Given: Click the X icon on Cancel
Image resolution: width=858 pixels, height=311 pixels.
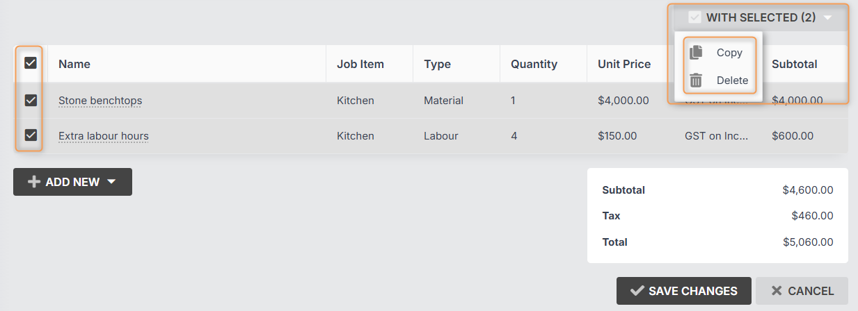Looking at the screenshot, I should click(777, 291).
